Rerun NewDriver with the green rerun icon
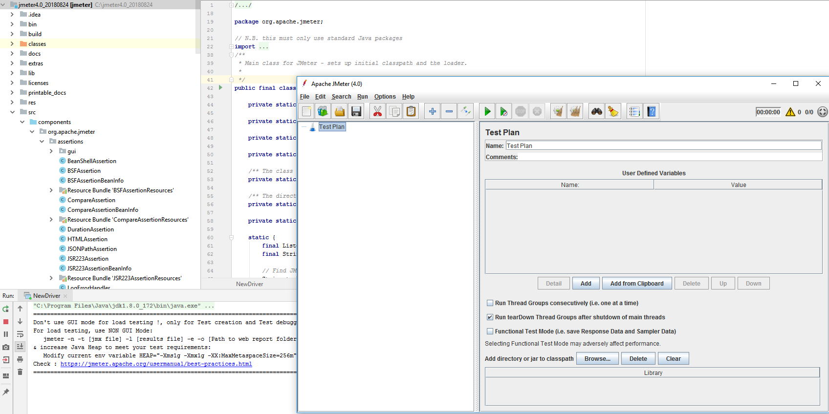 pyautogui.click(x=6, y=309)
